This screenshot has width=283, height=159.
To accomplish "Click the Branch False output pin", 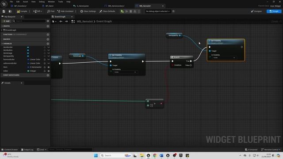I will click(x=191, y=65).
